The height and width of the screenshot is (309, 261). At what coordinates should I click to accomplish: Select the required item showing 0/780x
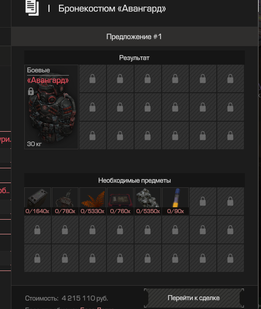tap(65, 201)
